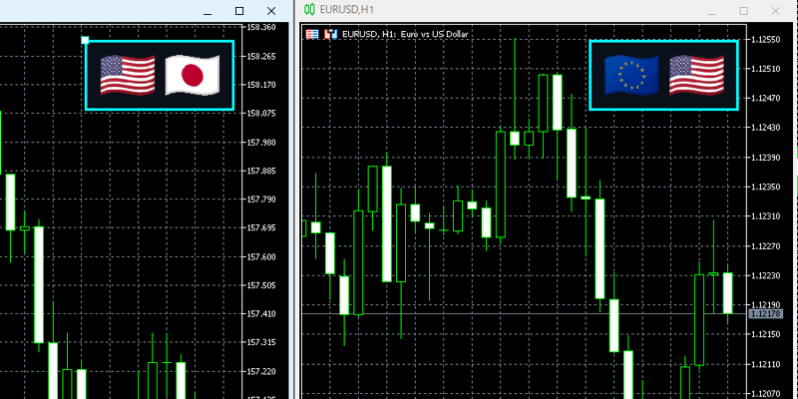The height and width of the screenshot is (399, 798).
Task: Maximize the left USDJPY chart window
Action: tap(239, 11)
